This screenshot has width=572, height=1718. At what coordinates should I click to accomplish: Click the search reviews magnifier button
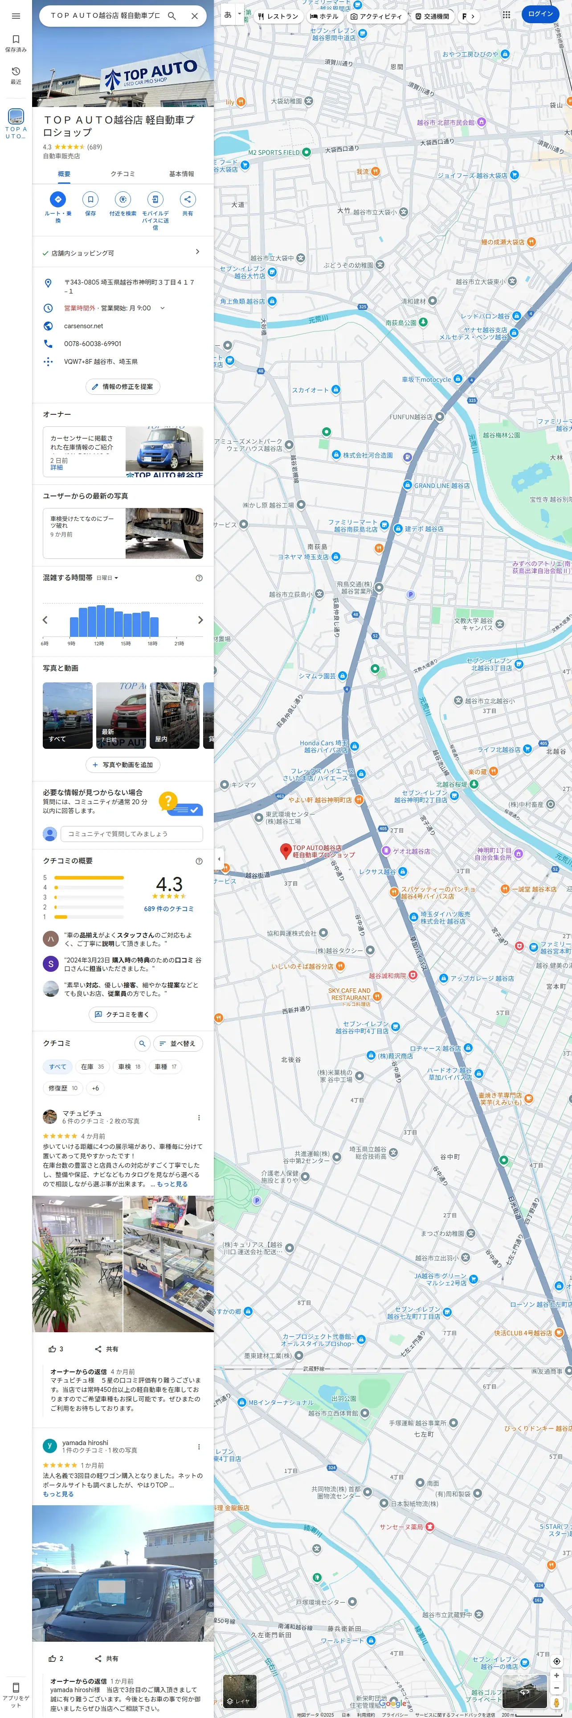142,1044
